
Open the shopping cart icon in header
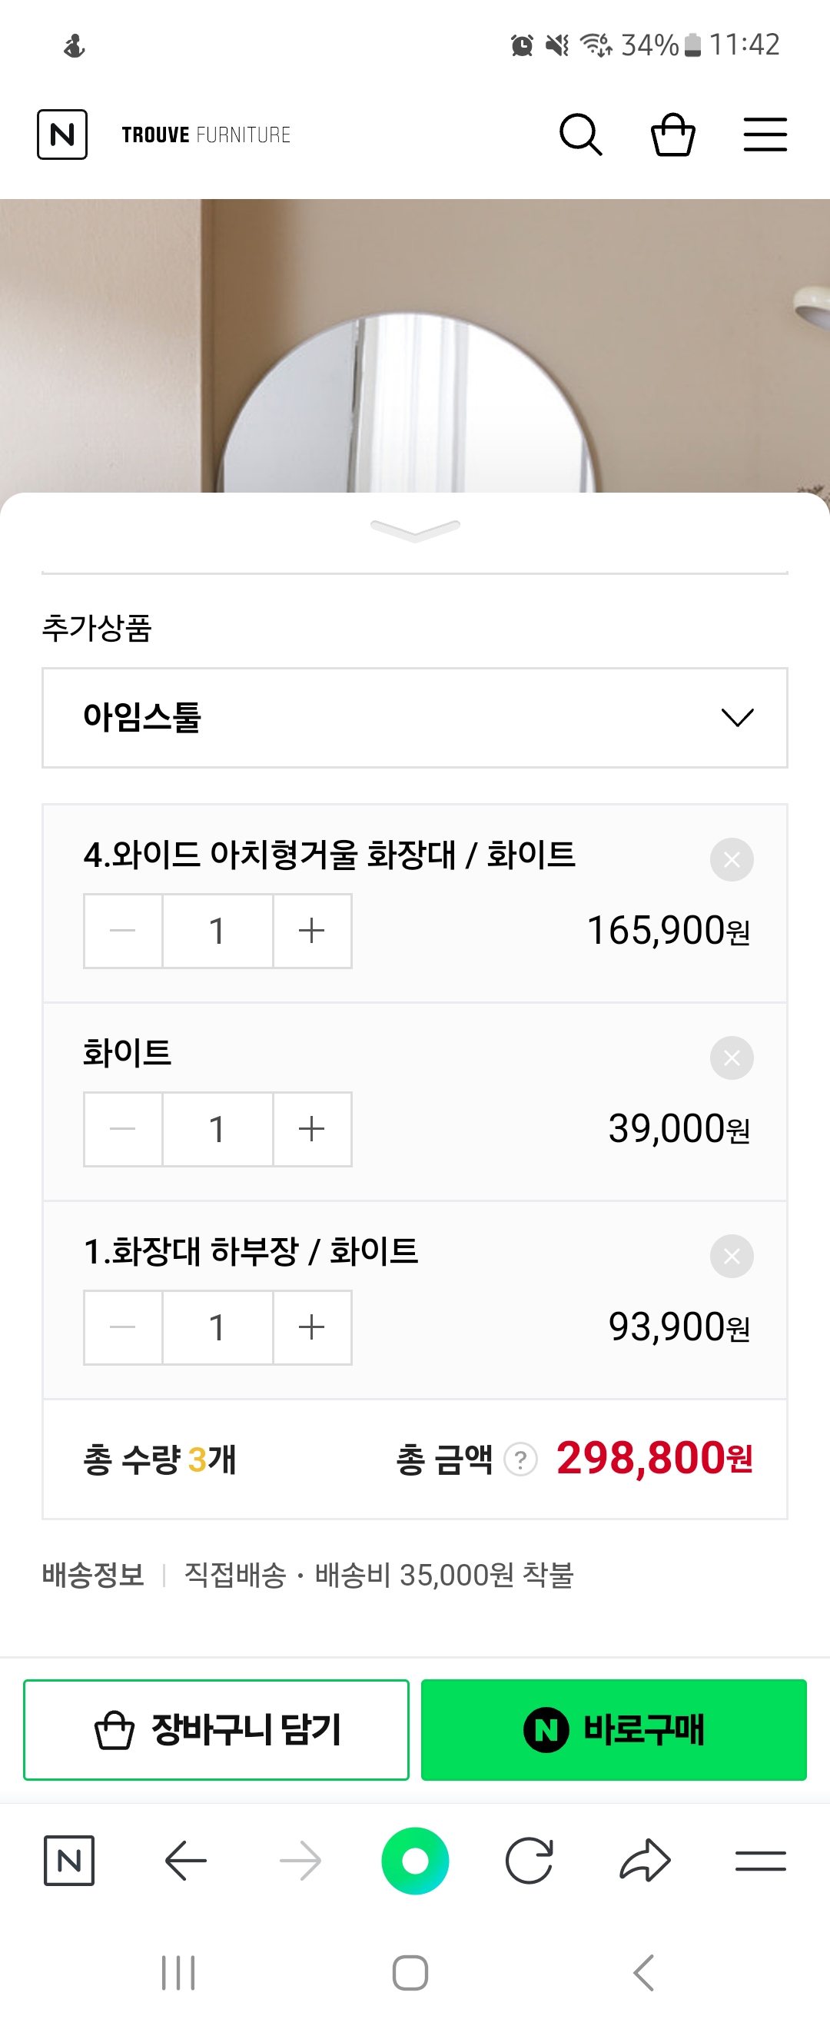tap(673, 134)
